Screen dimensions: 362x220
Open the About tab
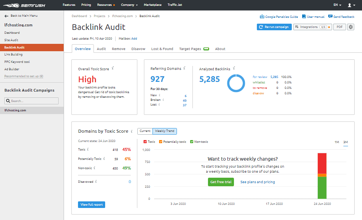click(x=220, y=49)
